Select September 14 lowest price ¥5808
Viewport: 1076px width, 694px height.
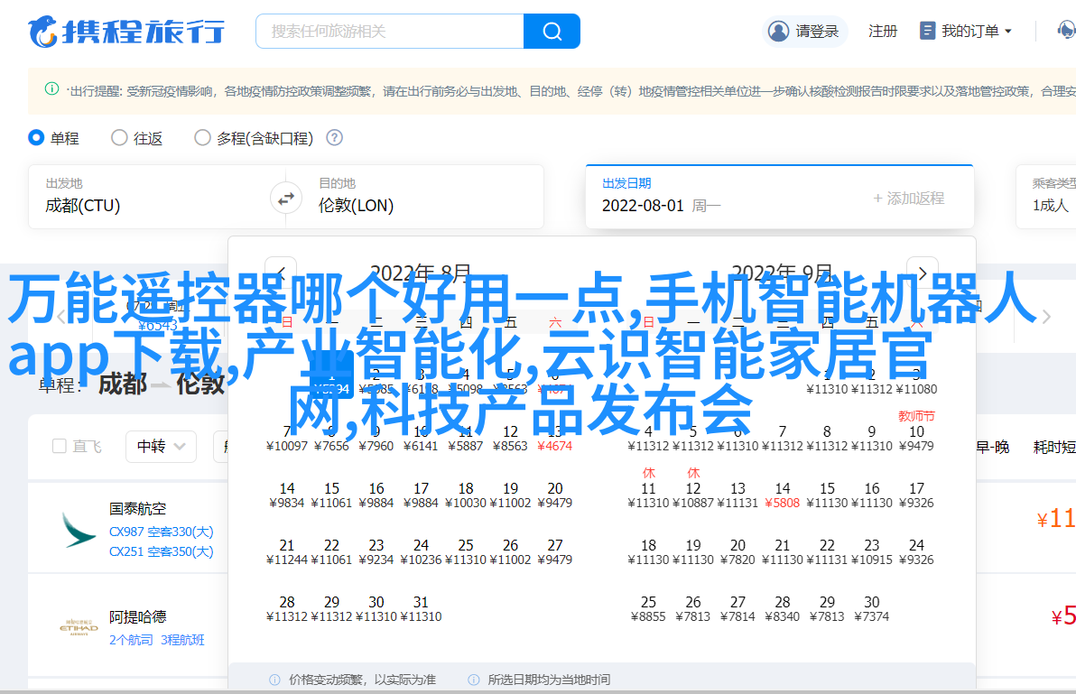pos(783,495)
